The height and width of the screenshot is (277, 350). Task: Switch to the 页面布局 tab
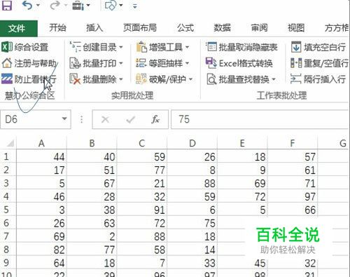point(140,28)
